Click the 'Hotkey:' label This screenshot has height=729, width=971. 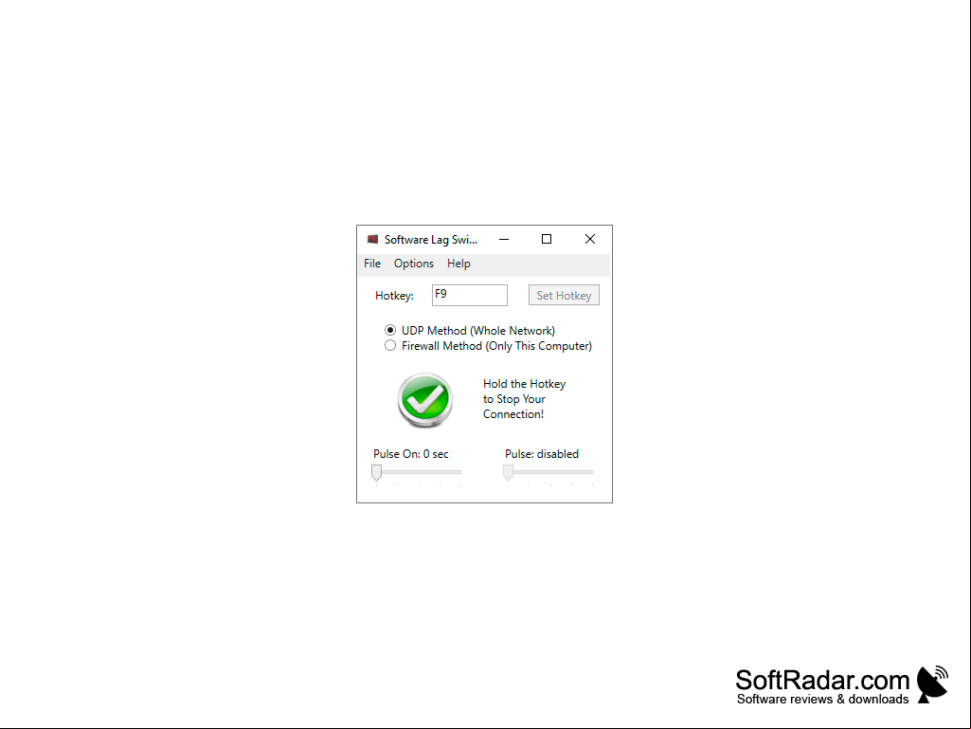[394, 296]
